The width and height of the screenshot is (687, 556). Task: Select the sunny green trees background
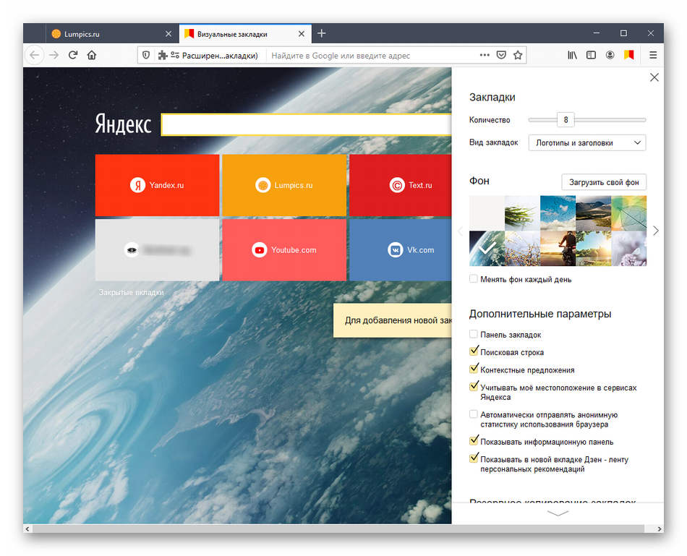(x=593, y=249)
